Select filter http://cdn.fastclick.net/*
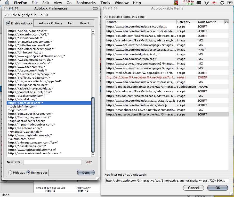Viewport: 234px width, 197px height. 49,103
